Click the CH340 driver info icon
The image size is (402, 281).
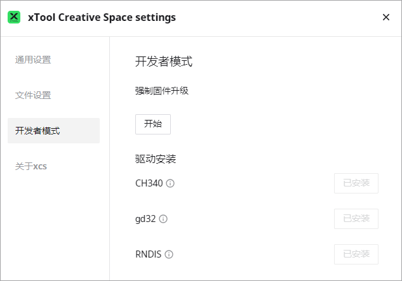click(x=170, y=183)
